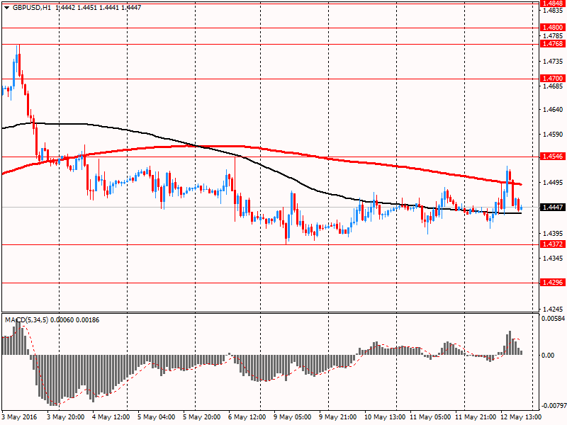Click the 12 May 13:00 time label

coord(521,417)
